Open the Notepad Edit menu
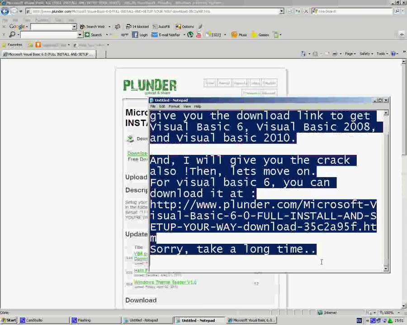 point(162,107)
